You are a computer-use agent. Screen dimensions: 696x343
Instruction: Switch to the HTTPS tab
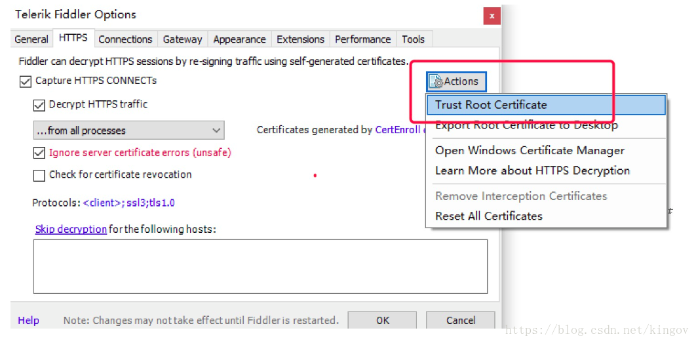[x=73, y=38]
